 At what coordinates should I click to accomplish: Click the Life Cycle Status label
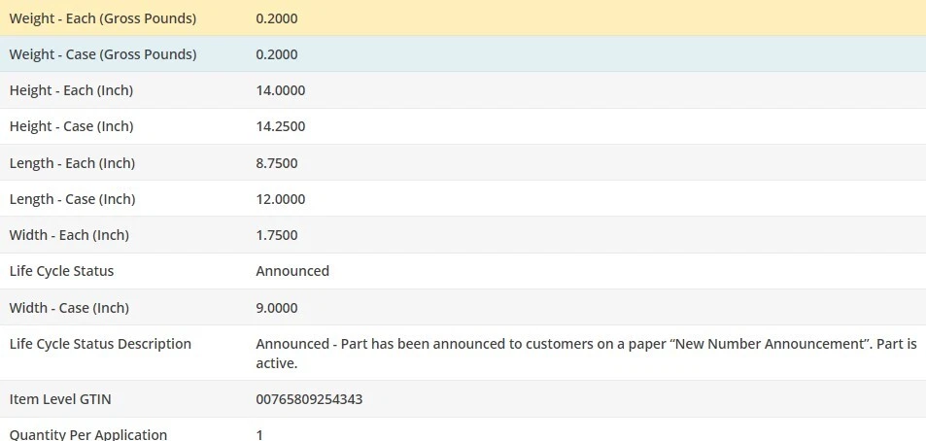tap(61, 271)
